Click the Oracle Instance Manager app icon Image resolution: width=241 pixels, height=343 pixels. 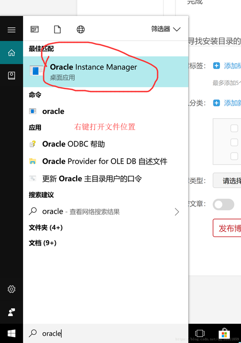pos(36,71)
